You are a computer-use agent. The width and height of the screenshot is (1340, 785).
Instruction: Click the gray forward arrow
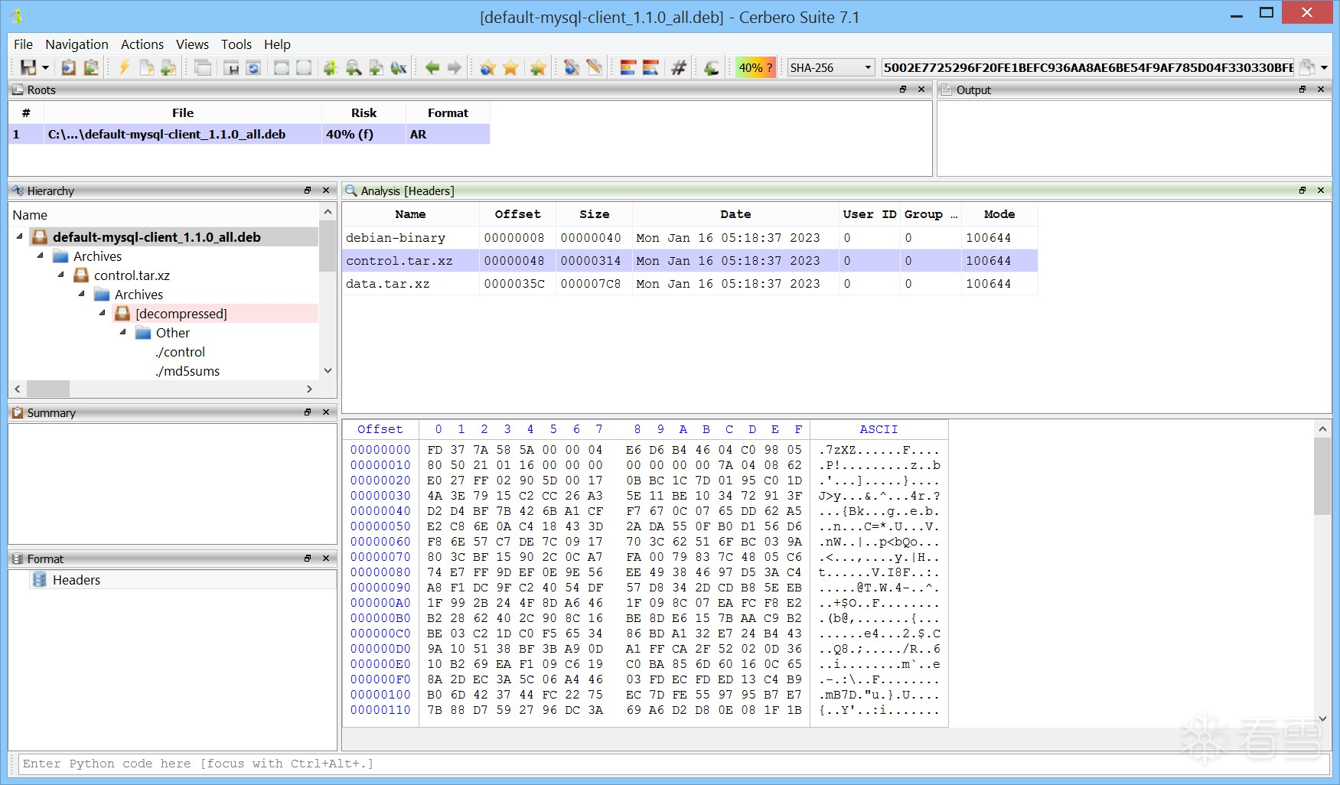point(455,67)
